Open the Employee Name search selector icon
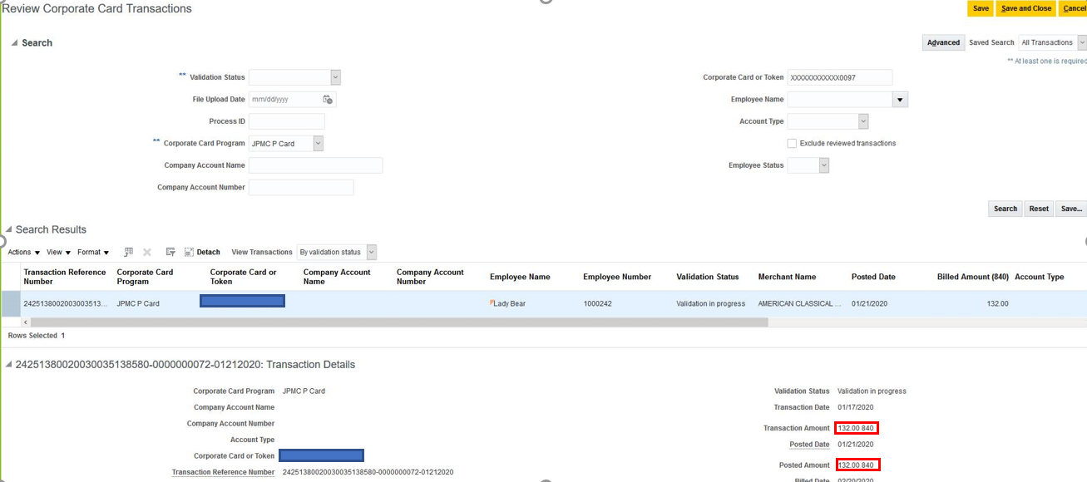Image resolution: width=1087 pixels, height=482 pixels. tap(900, 99)
